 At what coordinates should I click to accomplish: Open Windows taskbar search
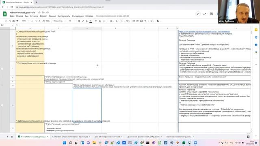pyautogui.click(x=70, y=143)
